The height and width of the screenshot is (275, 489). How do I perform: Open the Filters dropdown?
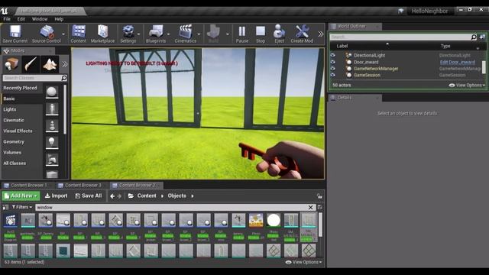[x=22, y=207]
